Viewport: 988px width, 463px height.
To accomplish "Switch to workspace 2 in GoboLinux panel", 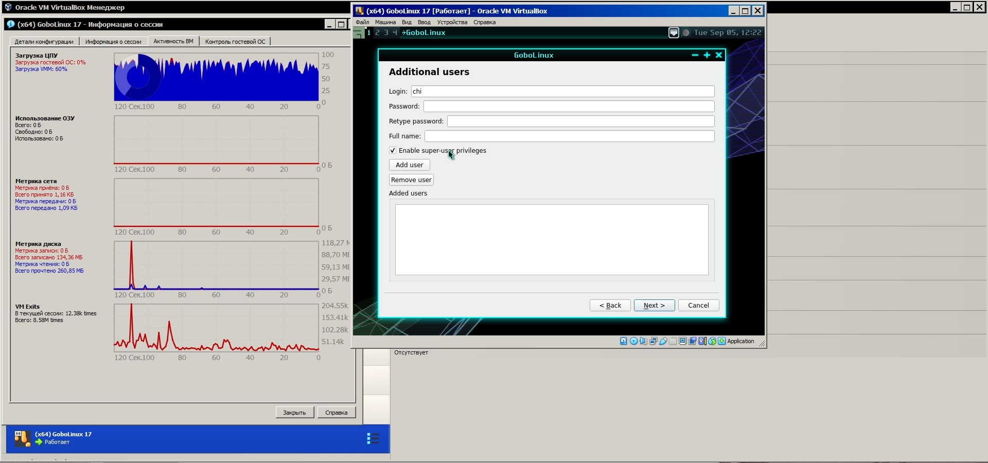I will (377, 32).
